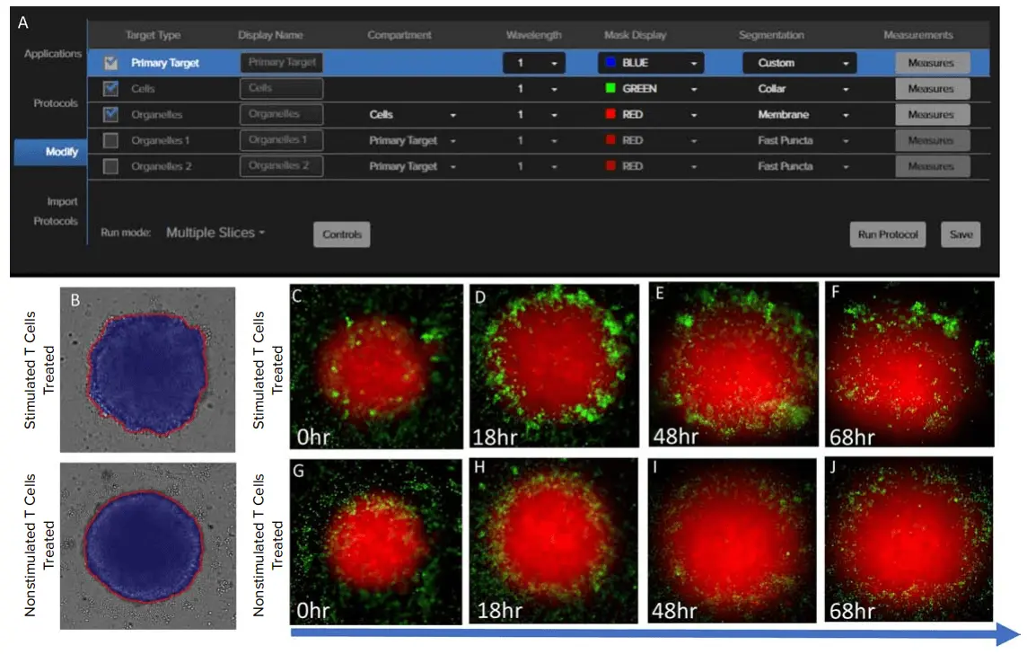Select the nonstimulated T cells 68hr image

tap(908, 539)
